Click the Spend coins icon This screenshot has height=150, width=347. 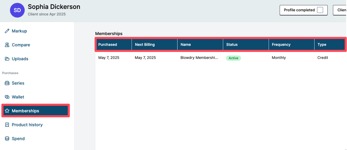[7, 139]
